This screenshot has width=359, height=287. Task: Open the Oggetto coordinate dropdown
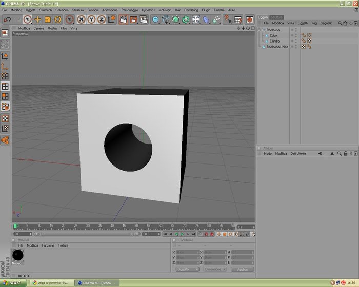(x=187, y=269)
